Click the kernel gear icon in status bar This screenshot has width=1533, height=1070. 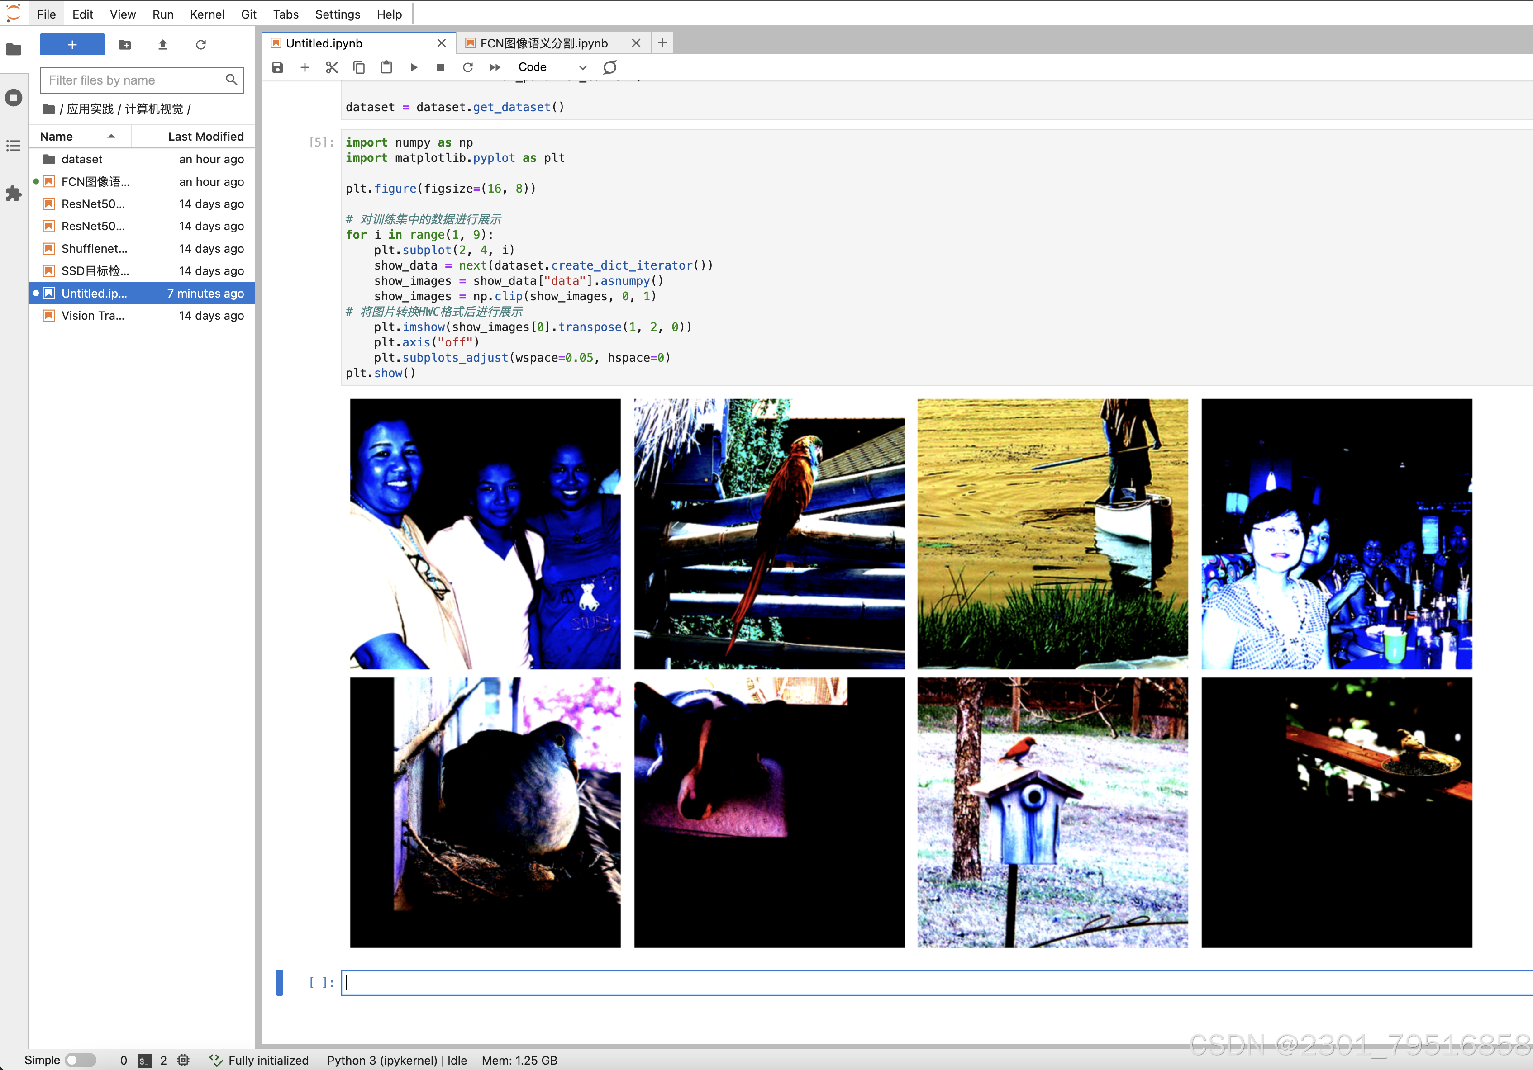coord(184,1060)
